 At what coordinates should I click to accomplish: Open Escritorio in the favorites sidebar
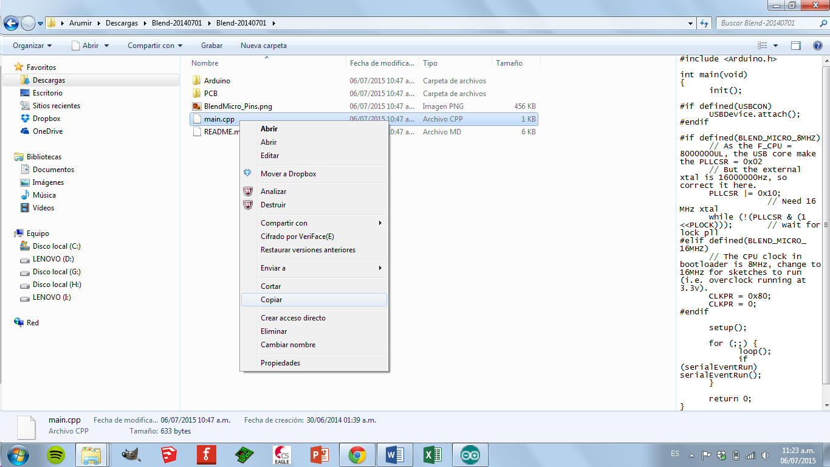point(47,93)
